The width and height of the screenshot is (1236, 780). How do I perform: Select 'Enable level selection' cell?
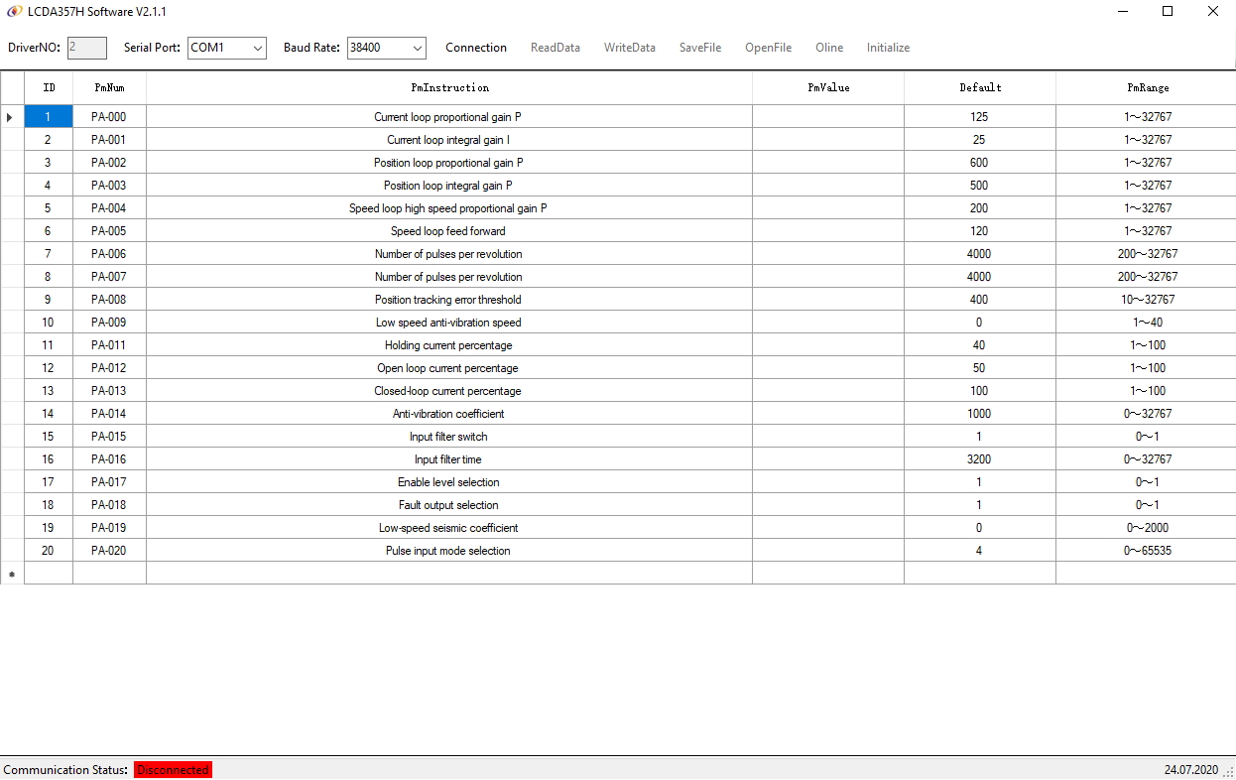(x=449, y=482)
